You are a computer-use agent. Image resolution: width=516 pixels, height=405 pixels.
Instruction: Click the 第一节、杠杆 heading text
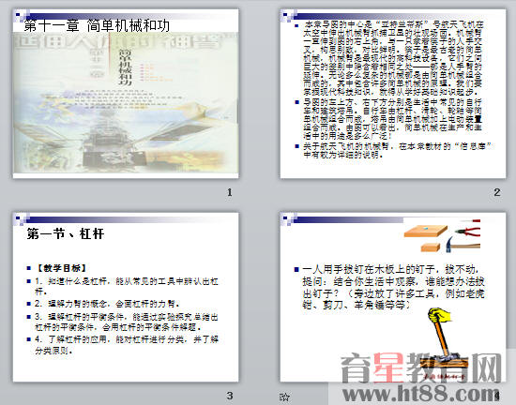[x=65, y=234]
